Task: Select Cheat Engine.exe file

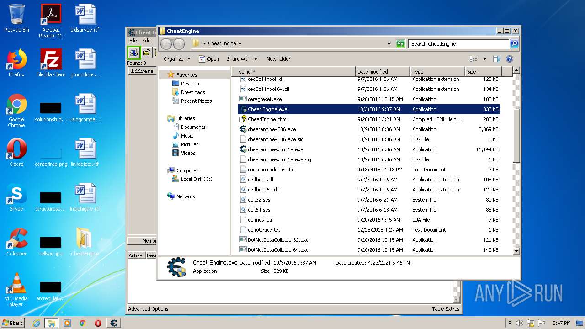Action: [368, 109]
